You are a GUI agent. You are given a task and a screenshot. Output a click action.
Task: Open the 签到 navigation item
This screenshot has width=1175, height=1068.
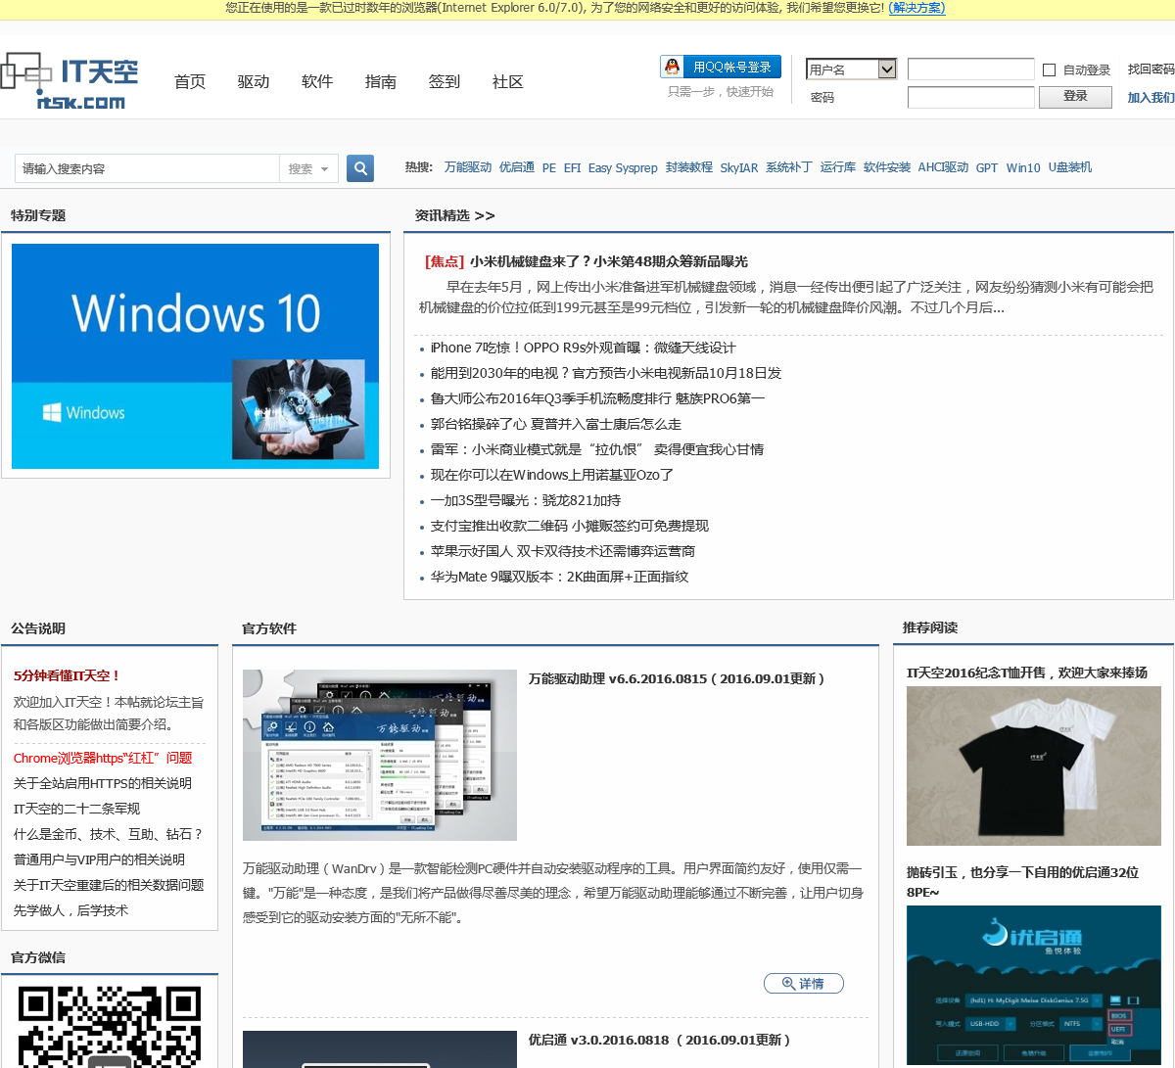coord(445,82)
